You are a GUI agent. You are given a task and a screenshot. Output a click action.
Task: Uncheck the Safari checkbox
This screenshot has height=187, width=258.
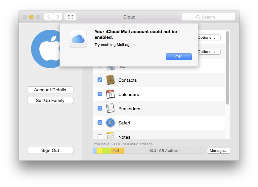pos(100,122)
